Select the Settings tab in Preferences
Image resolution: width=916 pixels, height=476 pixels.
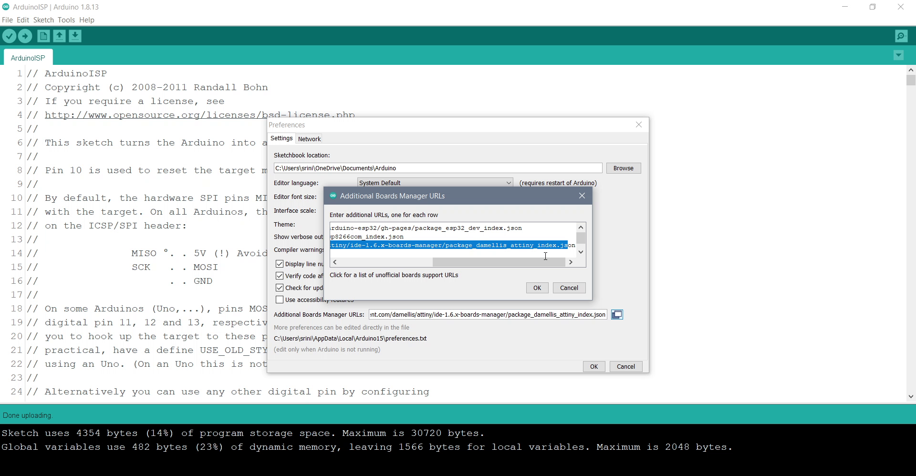(x=281, y=138)
